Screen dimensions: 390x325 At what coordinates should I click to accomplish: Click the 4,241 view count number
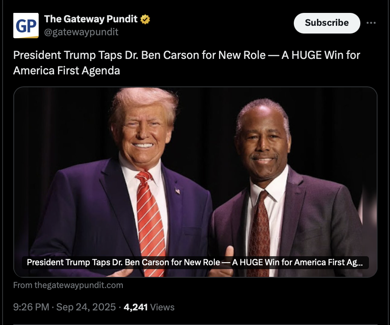[x=135, y=307]
